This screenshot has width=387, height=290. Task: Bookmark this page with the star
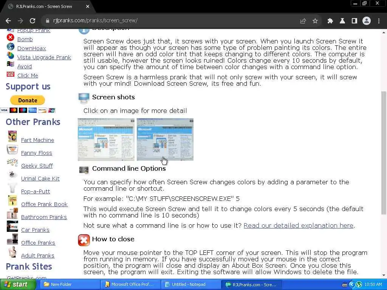coord(315,21)
